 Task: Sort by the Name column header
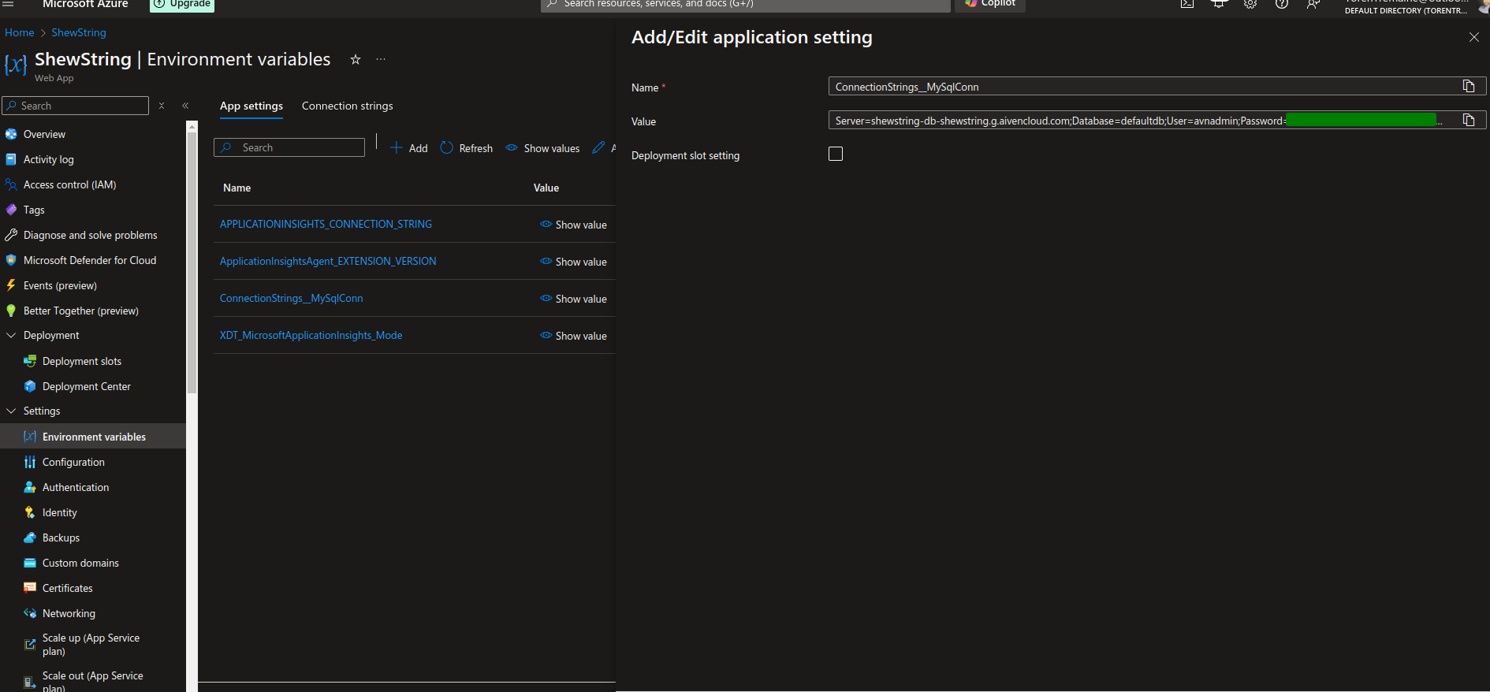(x=237, y=188)
